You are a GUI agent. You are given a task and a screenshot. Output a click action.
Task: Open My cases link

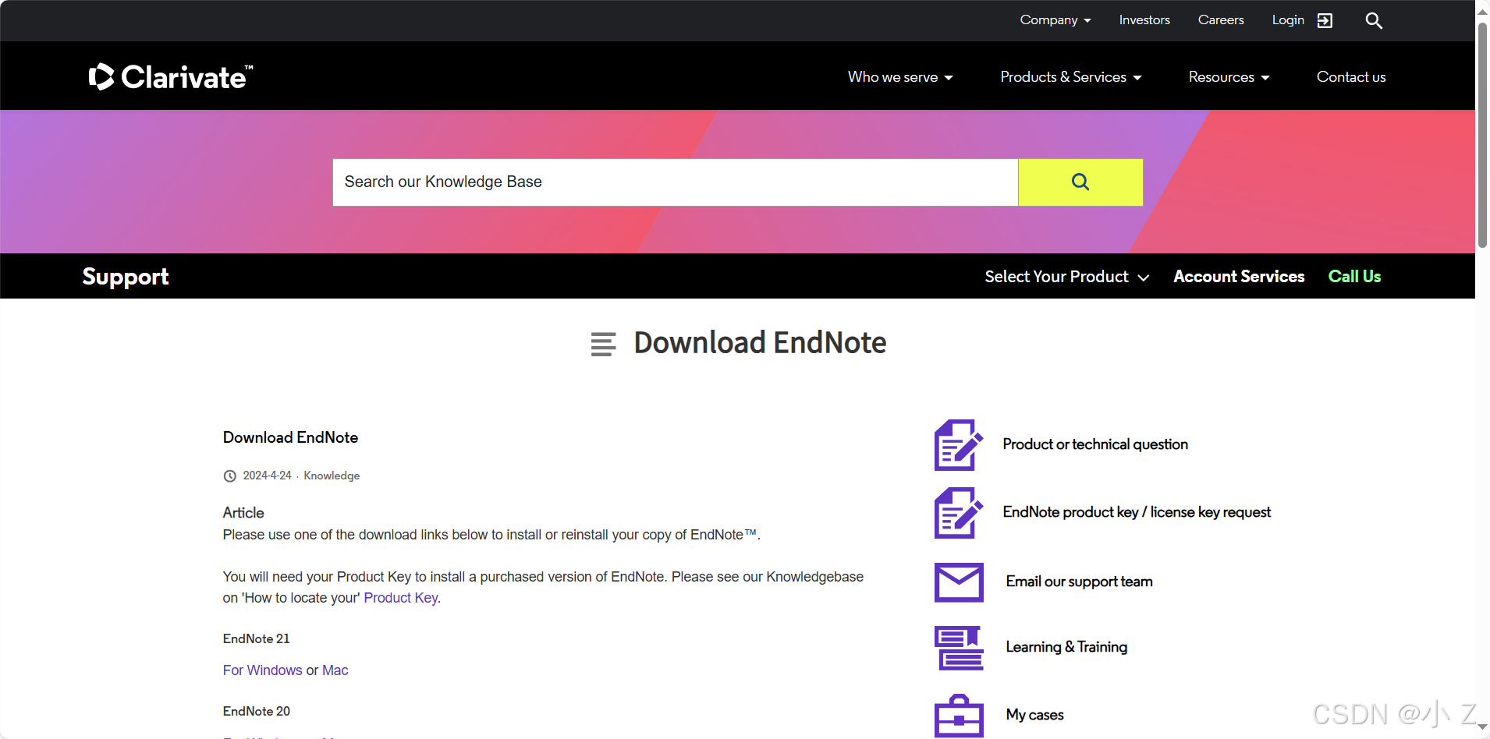[x=1034, y=715]
